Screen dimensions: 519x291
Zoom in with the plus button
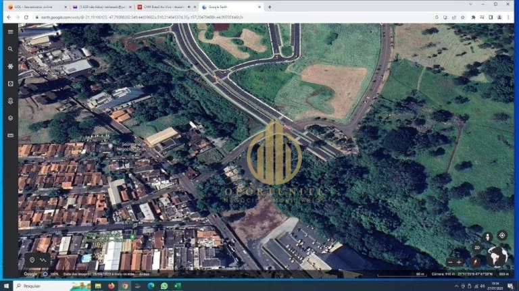point(459,262)
